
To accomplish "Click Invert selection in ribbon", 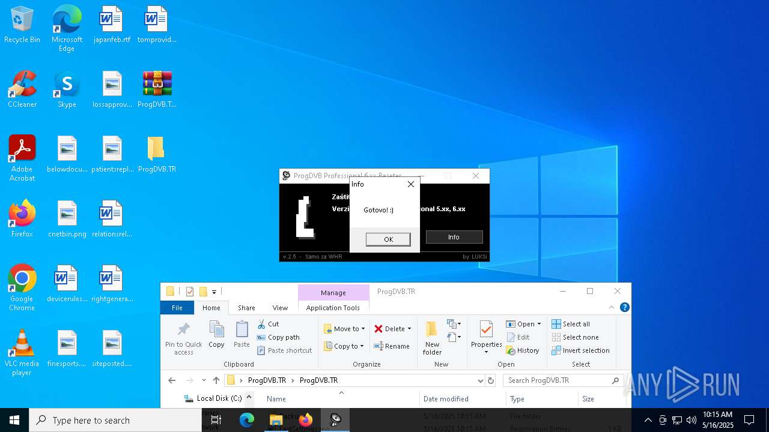I will 580,350.
